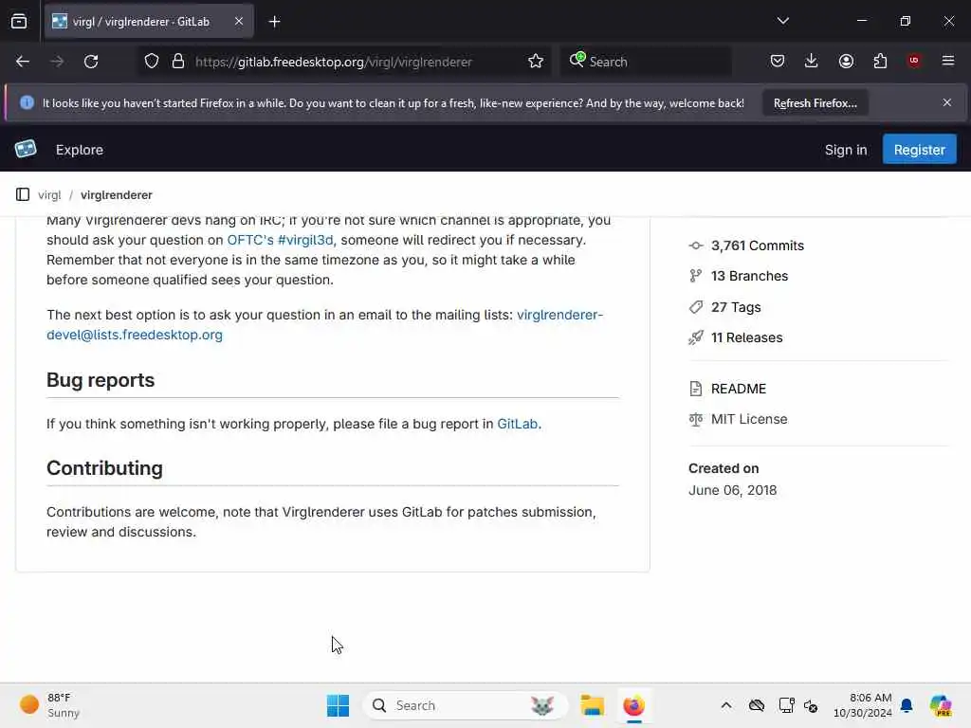This screenshot has width=971, height=728.
Task: Close the virglrenderer GitLab tab
Action: pos(239,21)
